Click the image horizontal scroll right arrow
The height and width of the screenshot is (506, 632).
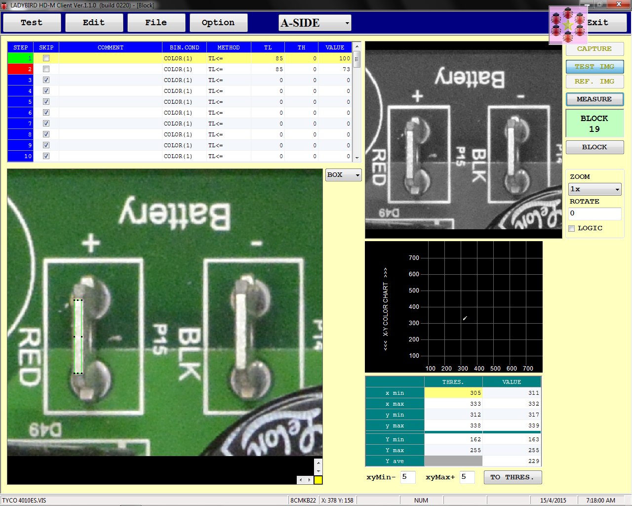tap(309, 480)
